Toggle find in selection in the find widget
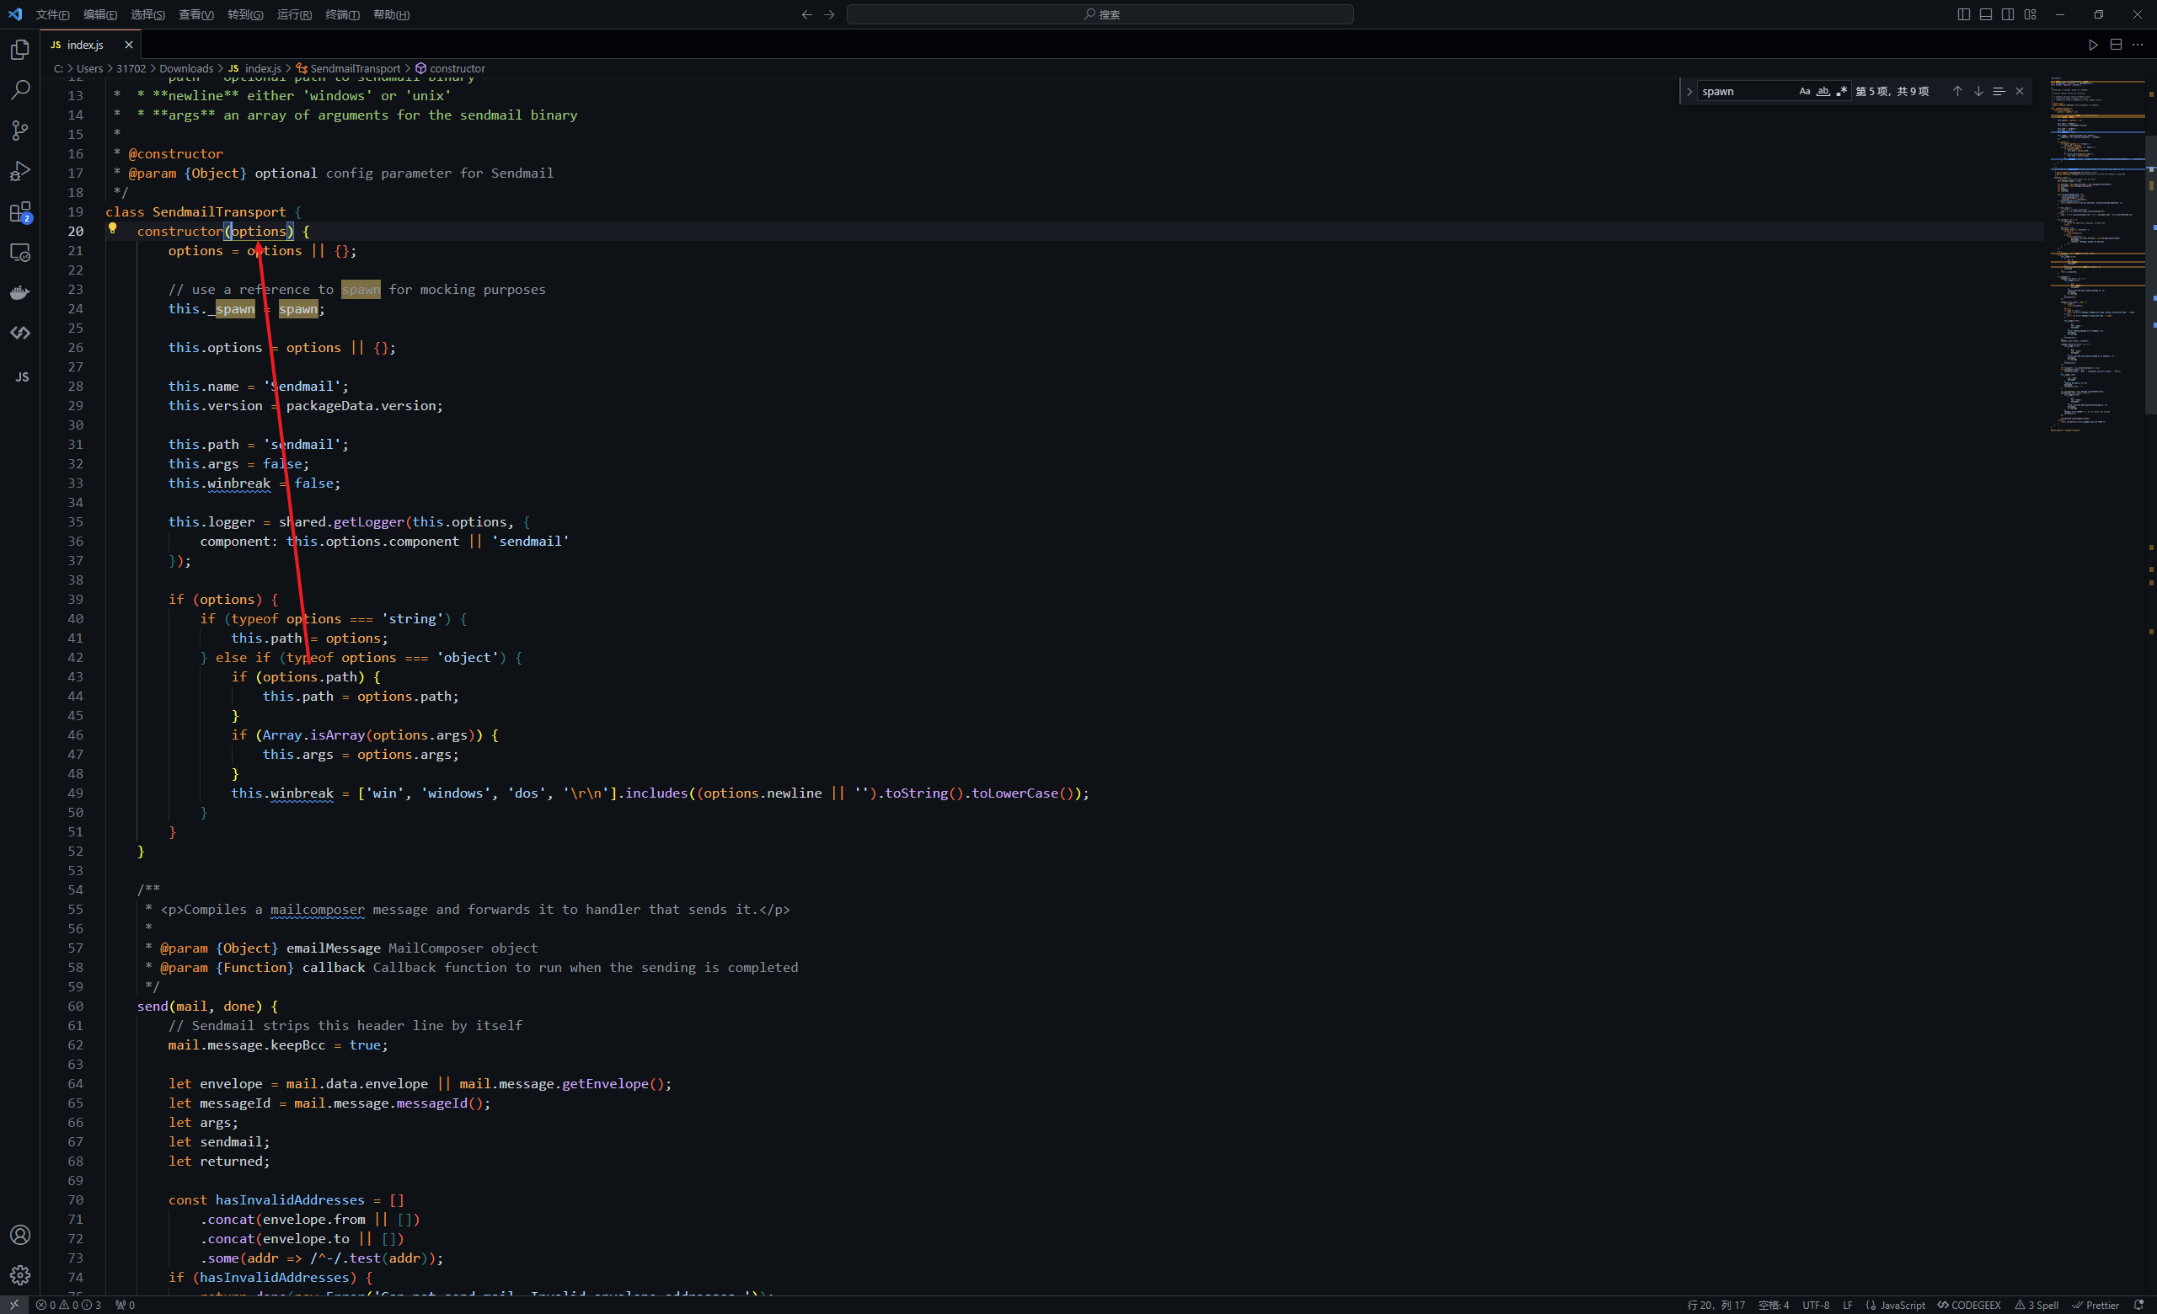 click(x=1999, y=91)
